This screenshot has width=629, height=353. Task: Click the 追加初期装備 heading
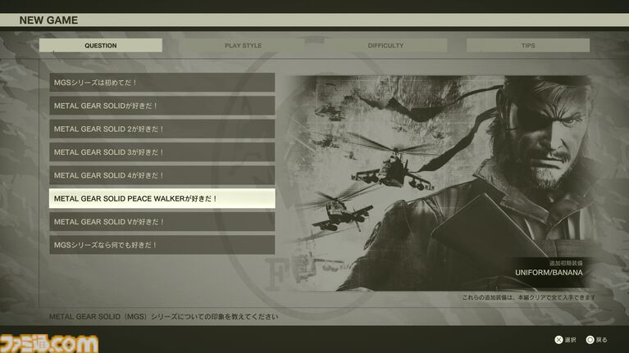point(566,263)
